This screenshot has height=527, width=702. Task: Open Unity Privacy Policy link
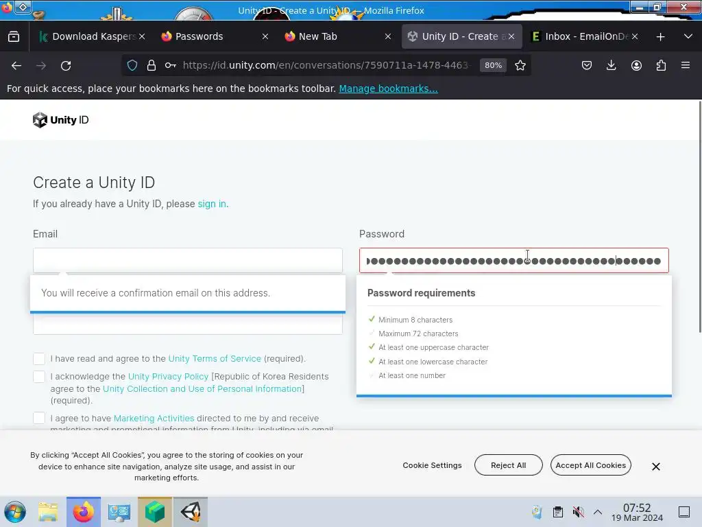point(169,377)
